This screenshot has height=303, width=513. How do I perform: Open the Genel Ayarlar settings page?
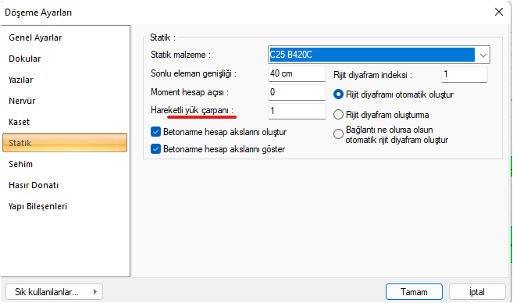click(35, 37)
